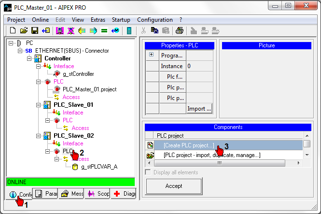Click the Controller node icon in tree
This screenshot has width=321, height=214.
38,58
